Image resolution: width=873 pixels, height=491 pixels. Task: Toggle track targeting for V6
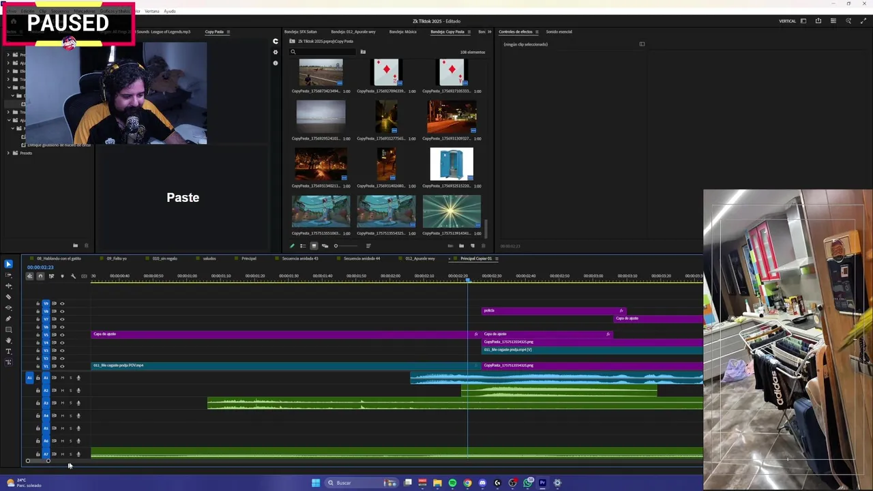click(46, 327)
